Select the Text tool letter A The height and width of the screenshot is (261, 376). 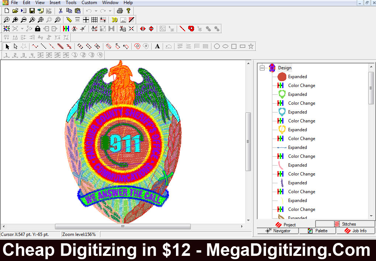point(157,46)
